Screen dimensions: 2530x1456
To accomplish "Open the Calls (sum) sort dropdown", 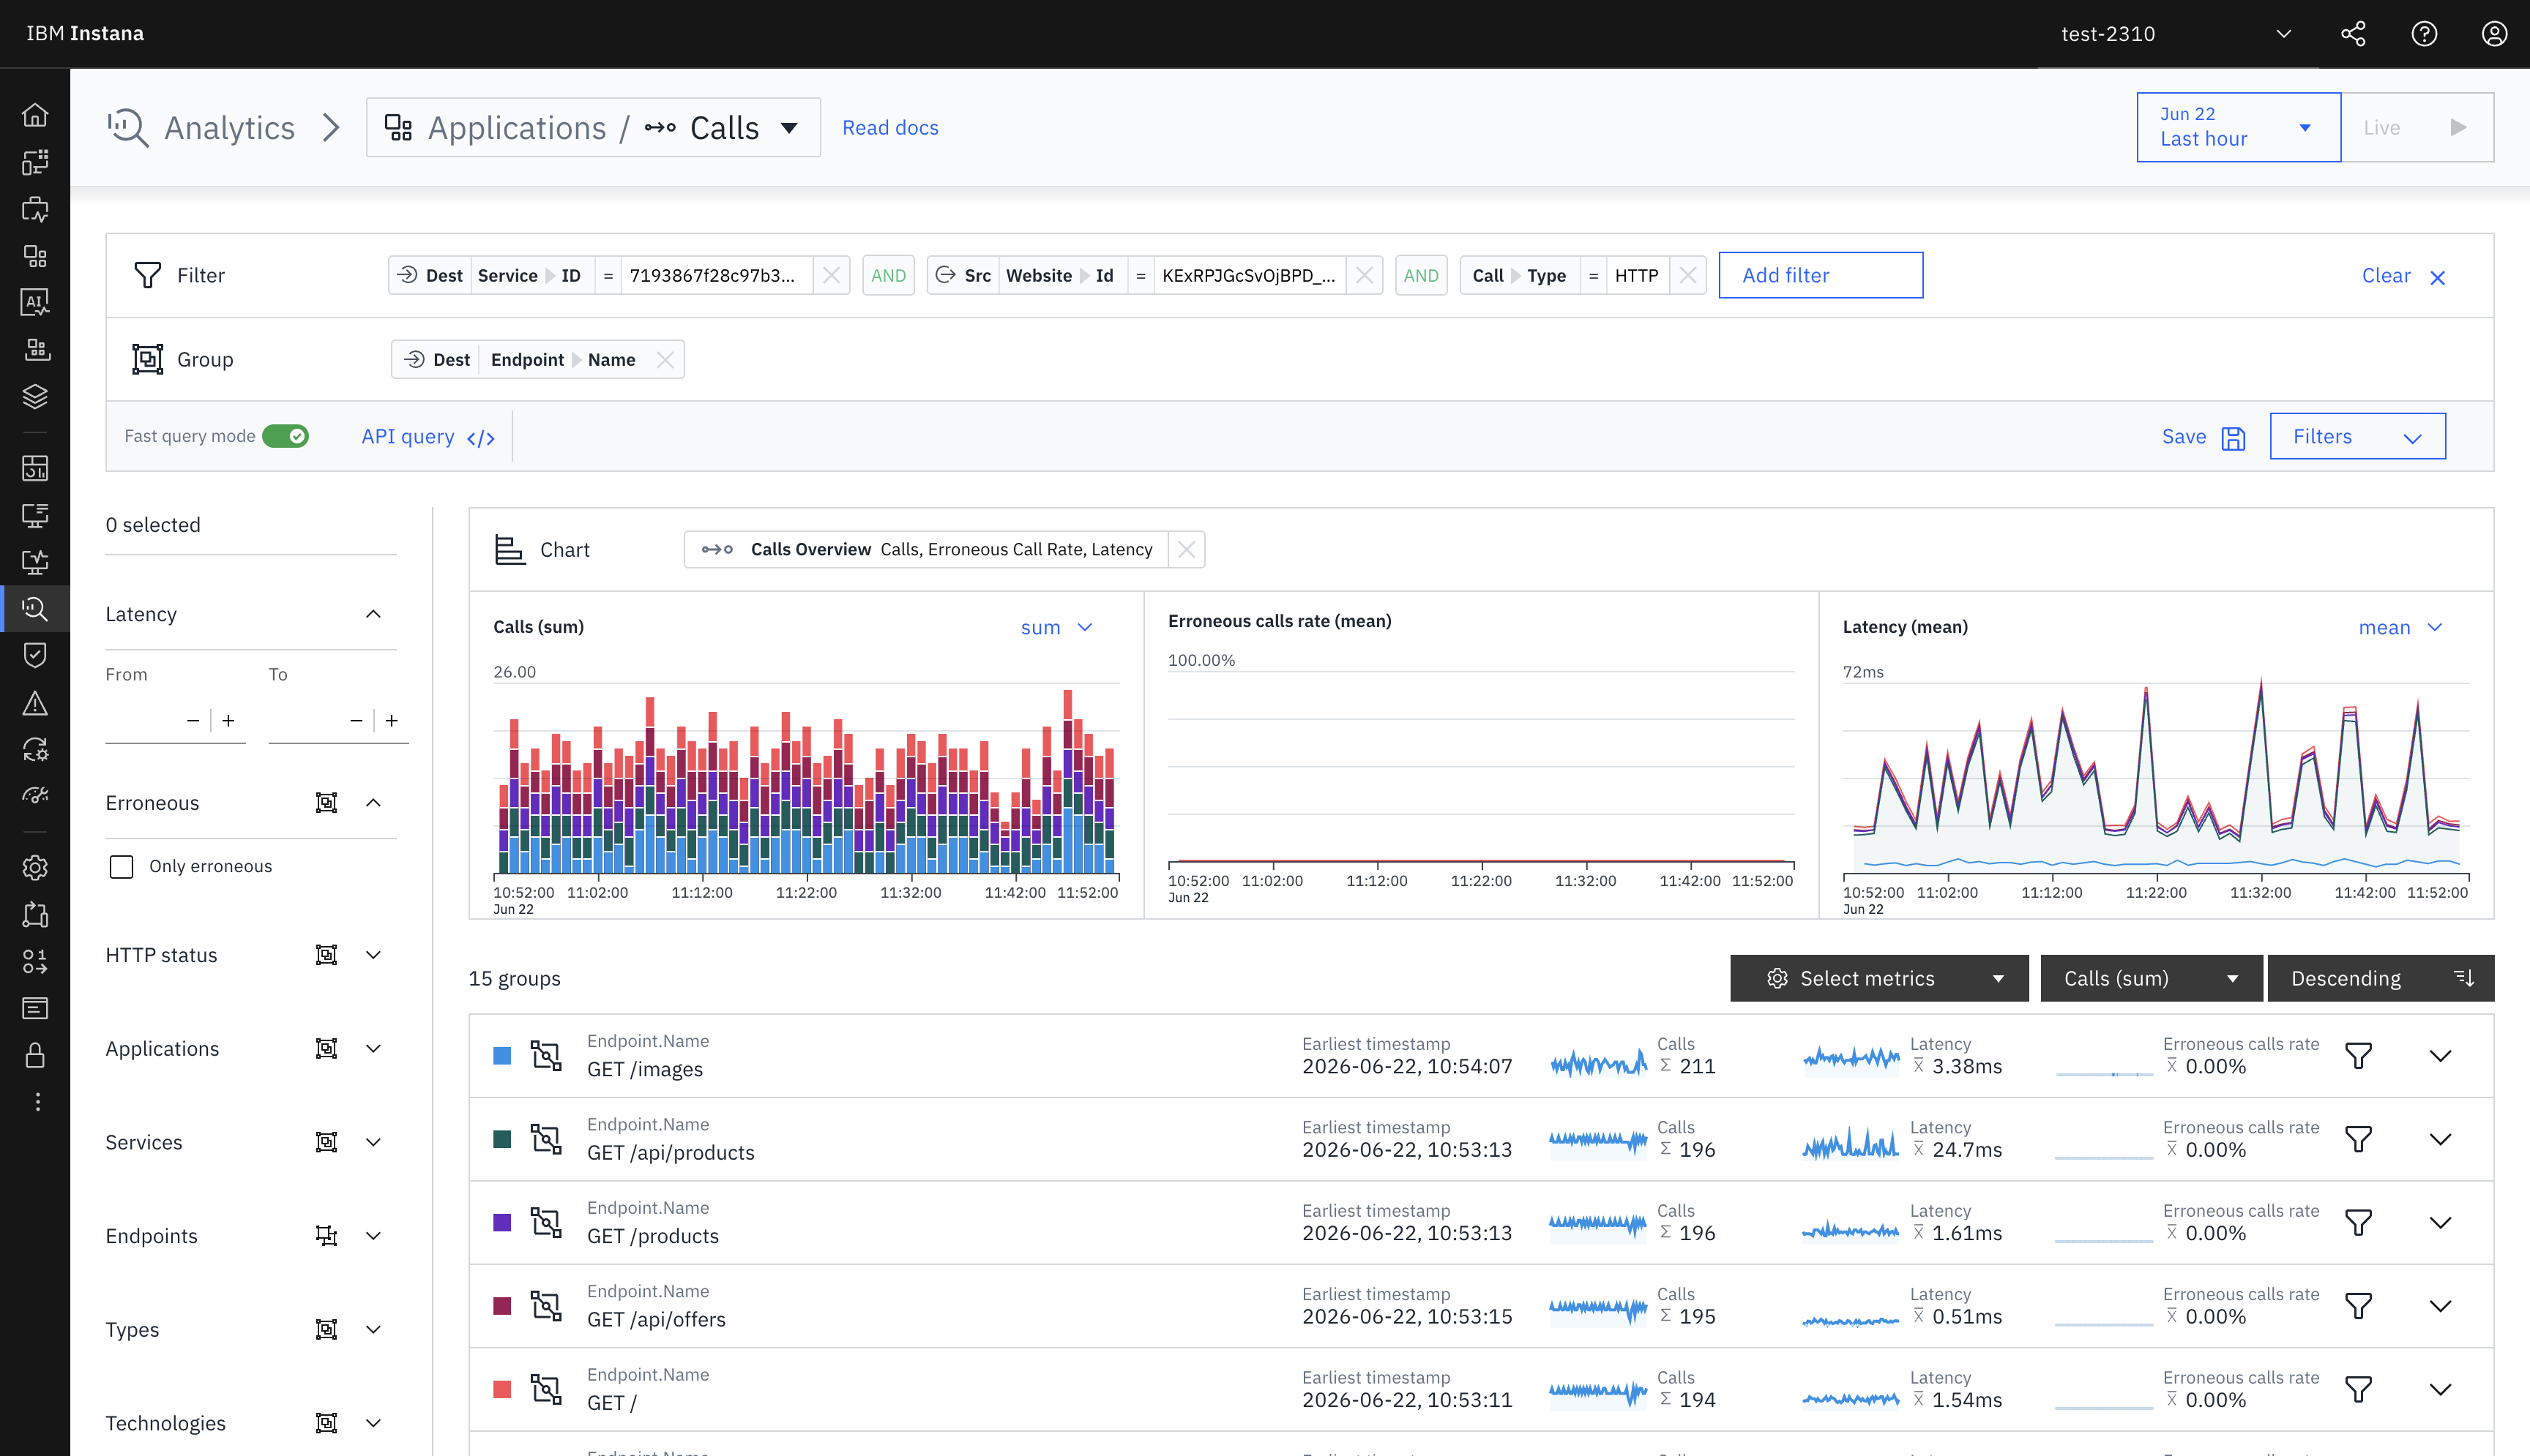I will pyautogui.click(x=2151, y=978).
